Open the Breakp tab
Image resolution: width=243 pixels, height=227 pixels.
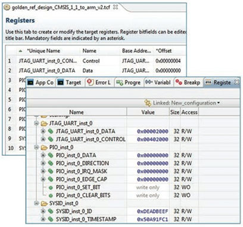[x=188, y=82]
